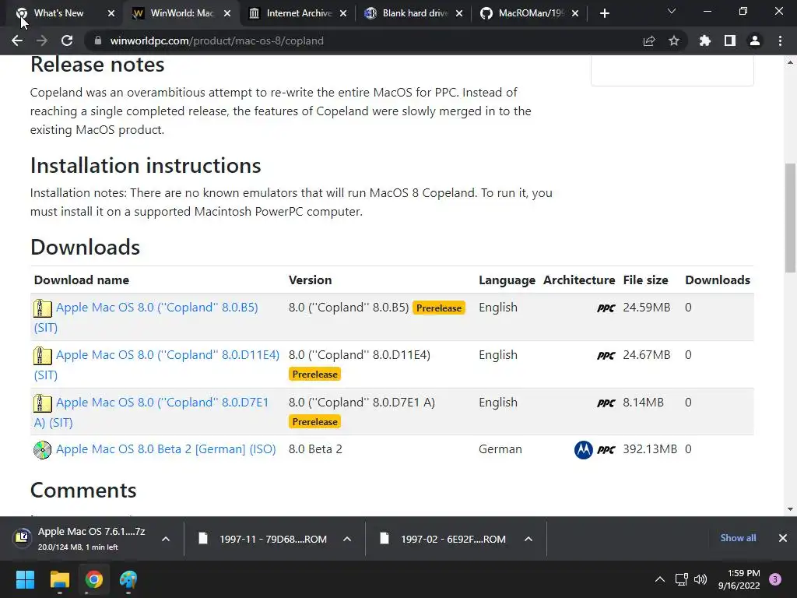Close the WinWorld tab
This screenshot has width=797, height=598.
point(227,13)
